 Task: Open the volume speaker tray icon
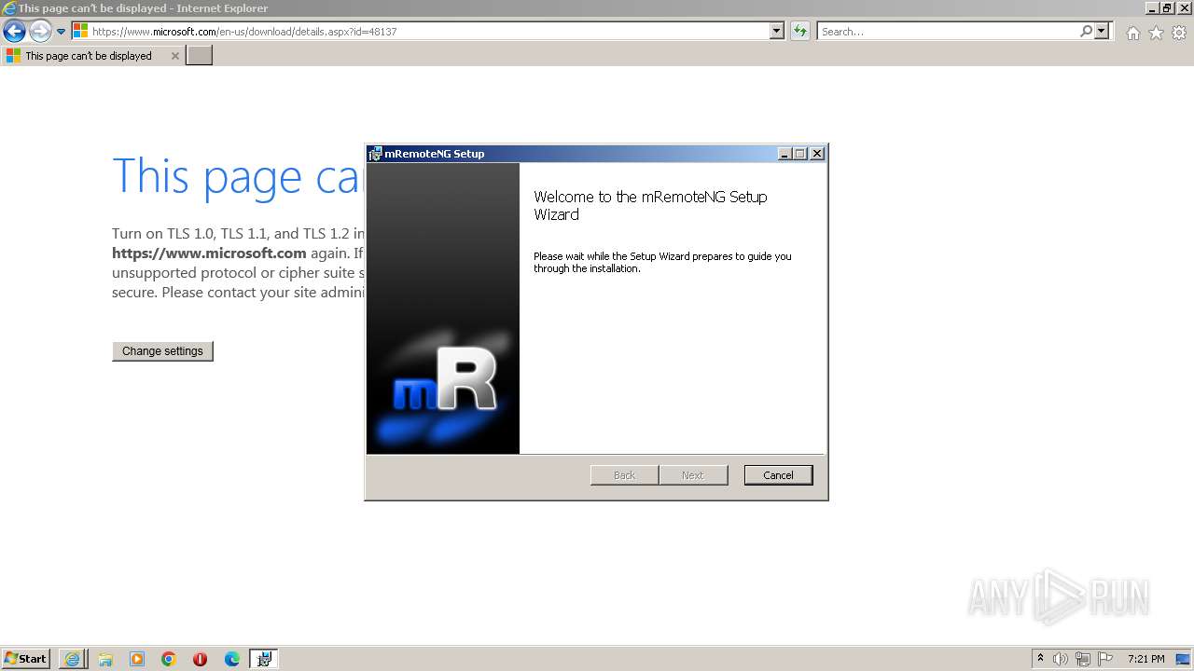1061,659
